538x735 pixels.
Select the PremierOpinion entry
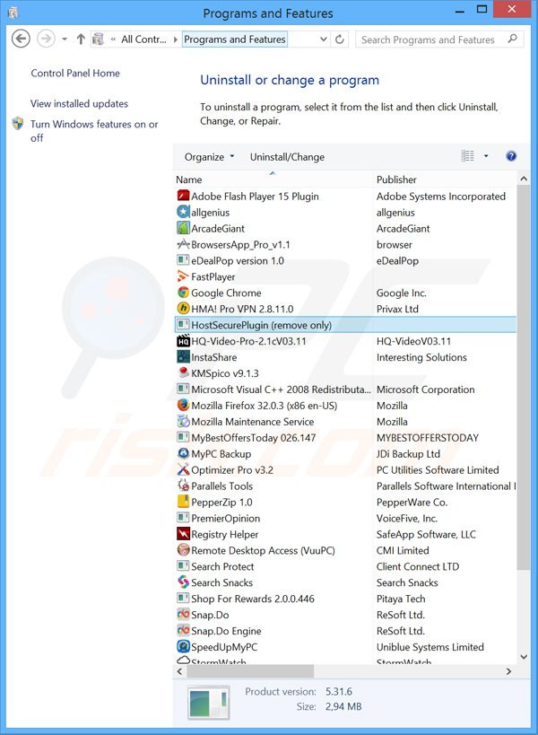pyautogui.click(x=345, y=518)
